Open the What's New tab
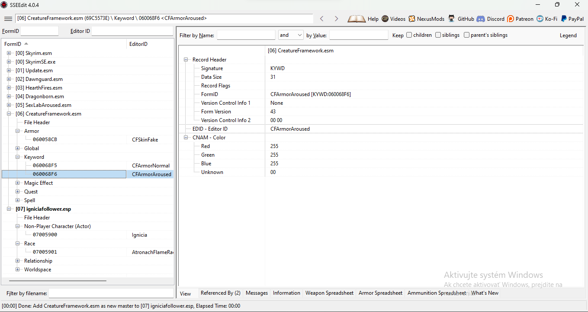 coord(485,293)
